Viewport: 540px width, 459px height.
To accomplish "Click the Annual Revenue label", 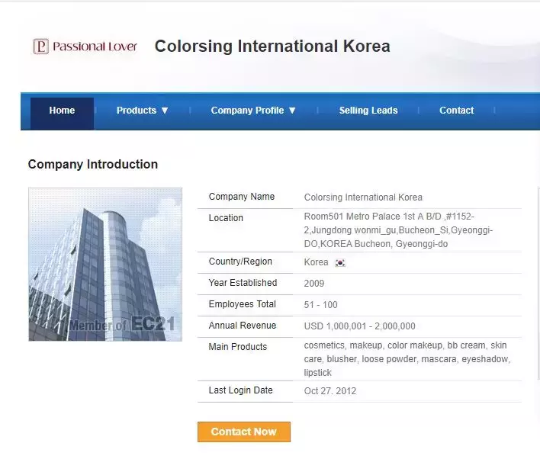I will point(242,326).
